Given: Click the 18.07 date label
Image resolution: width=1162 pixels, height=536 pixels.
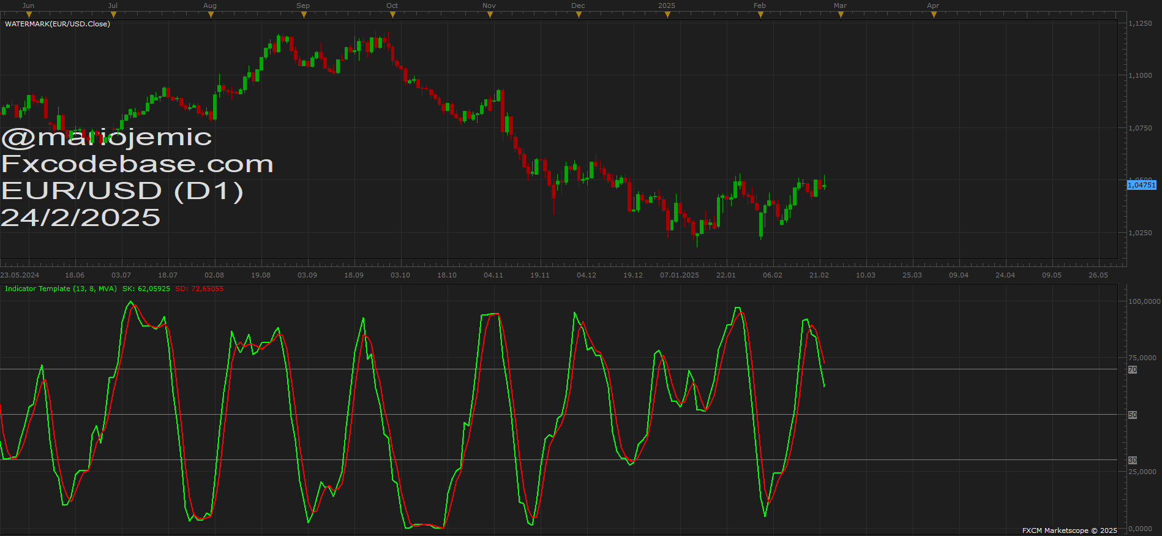Looking at the screenshot, I should (x=168, y=275).
